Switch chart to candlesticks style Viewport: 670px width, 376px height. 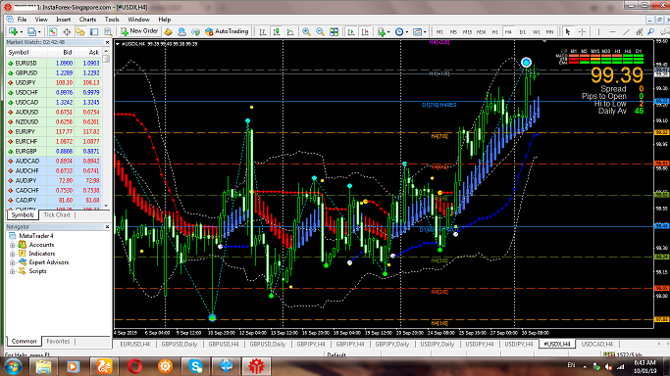(x=277, y=32)
